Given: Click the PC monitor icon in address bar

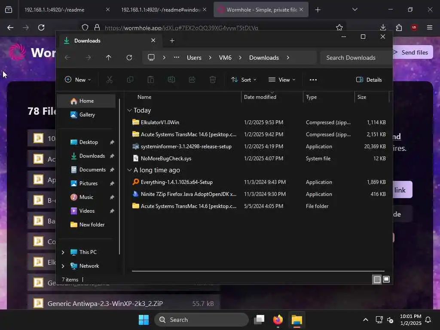Looking at the screenshot, I should pyautogui.click(x=151, y=58).
